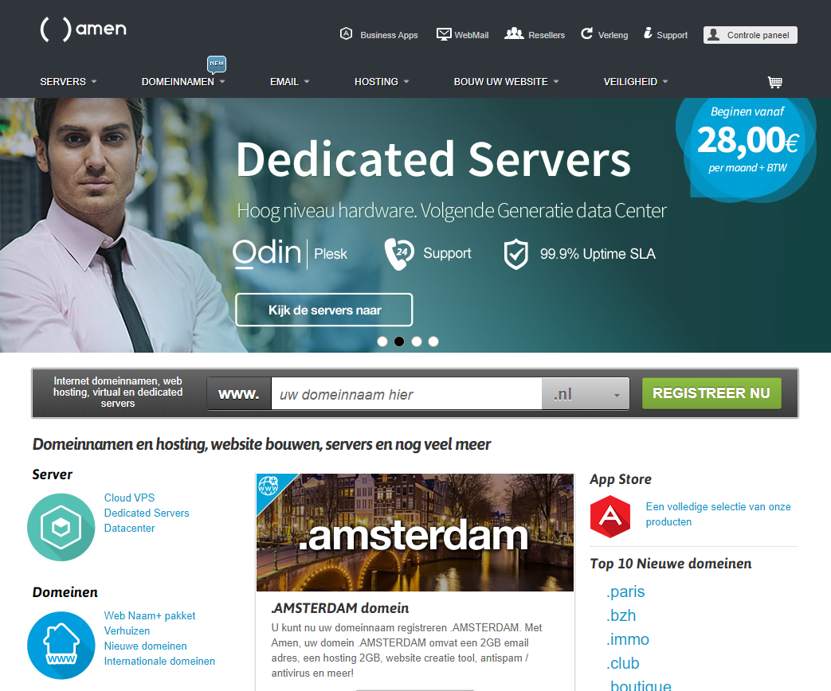Click the .amsterdam canal image
Screen dimensions: 831x691
415,532
